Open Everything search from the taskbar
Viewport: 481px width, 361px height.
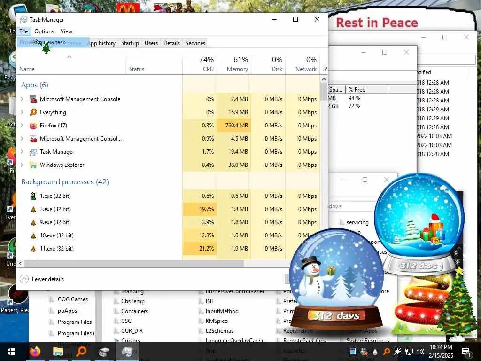[81, 352]
